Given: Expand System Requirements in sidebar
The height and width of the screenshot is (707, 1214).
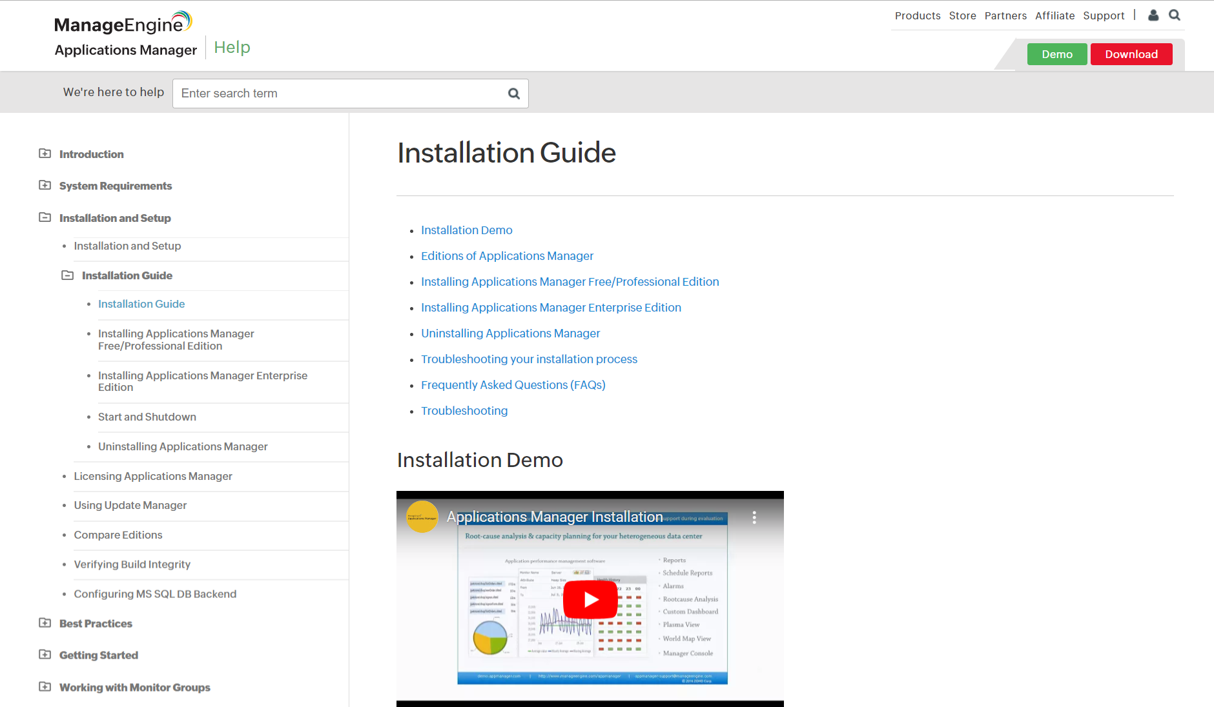Looking at the screenshot, I should tap(45, 185).
